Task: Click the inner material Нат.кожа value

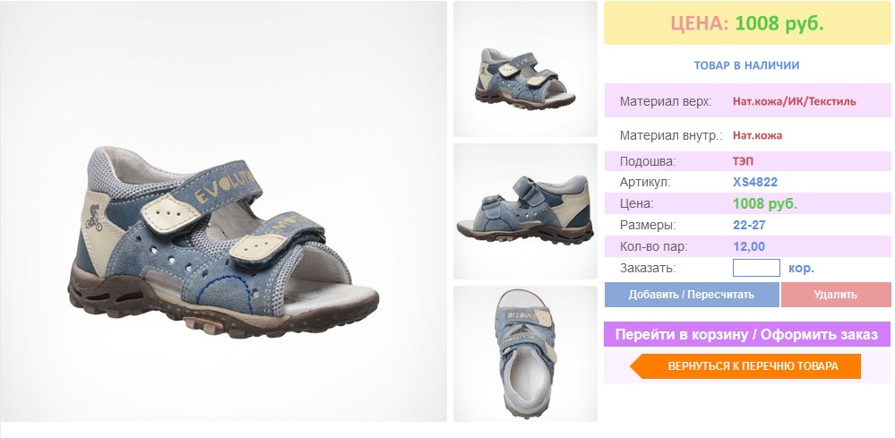Action: pyautogui.click(x=757, y=136)
